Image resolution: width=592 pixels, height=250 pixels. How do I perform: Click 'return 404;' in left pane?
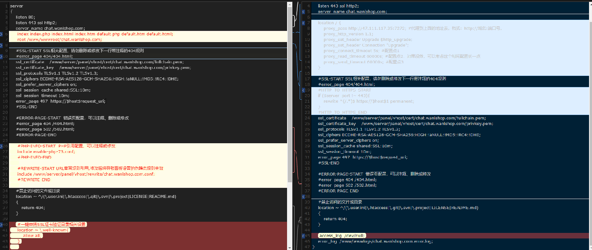[x=33, y=208]
